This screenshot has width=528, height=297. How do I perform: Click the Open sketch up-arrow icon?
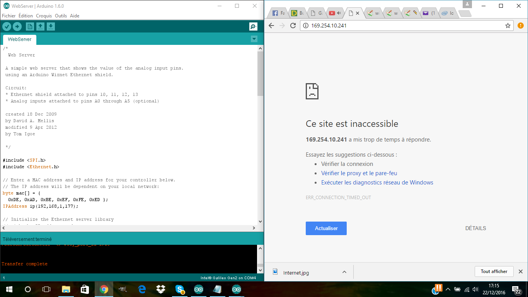pos(40,26)
